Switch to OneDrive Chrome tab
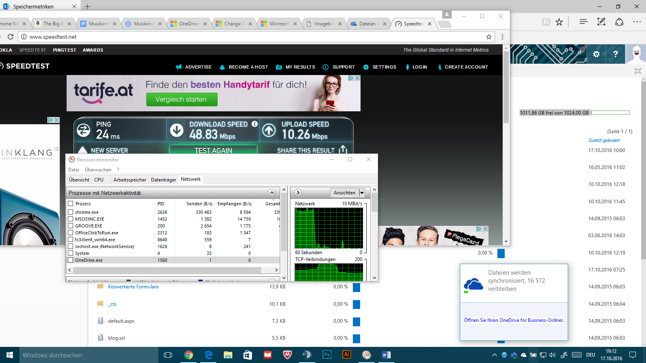 189,24
